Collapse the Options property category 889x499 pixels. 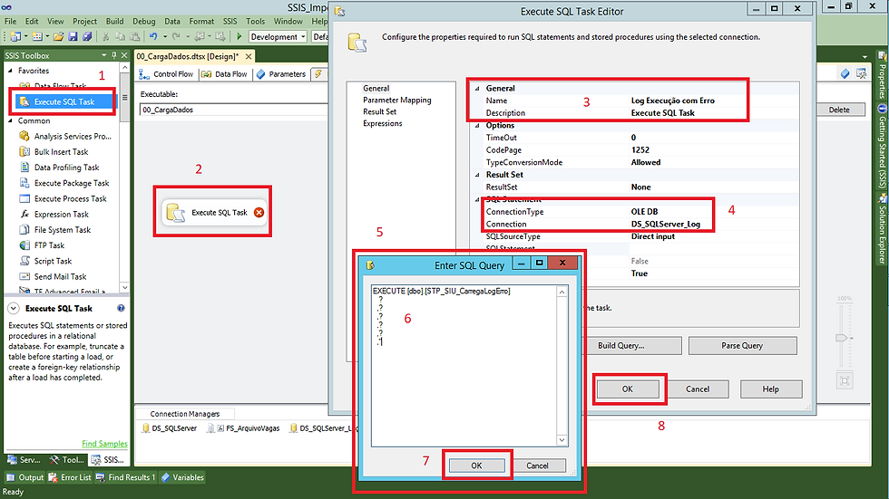477,126
